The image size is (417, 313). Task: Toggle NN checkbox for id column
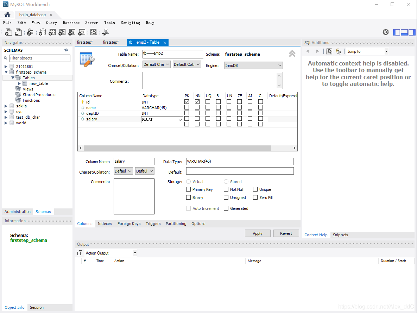pos(197,102)
